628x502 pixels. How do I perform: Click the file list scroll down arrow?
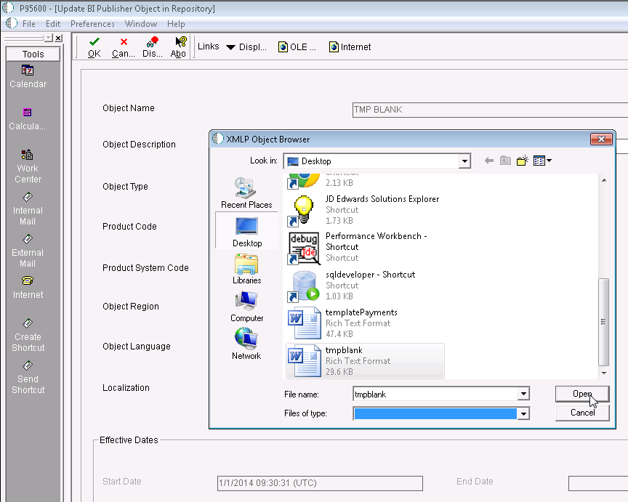pos(604,373)
